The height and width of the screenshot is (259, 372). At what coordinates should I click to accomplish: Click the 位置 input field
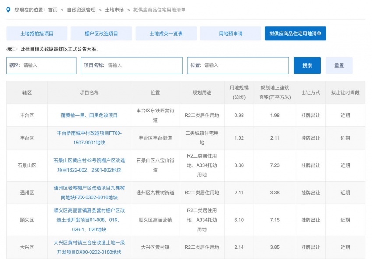[x=245, y=66]
